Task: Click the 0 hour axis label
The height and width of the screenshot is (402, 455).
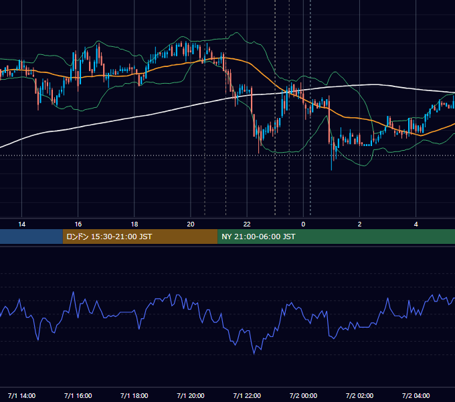Action: tap(303, 224)
